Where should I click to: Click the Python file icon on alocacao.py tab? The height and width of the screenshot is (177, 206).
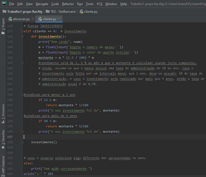click(x=10, y=19)
